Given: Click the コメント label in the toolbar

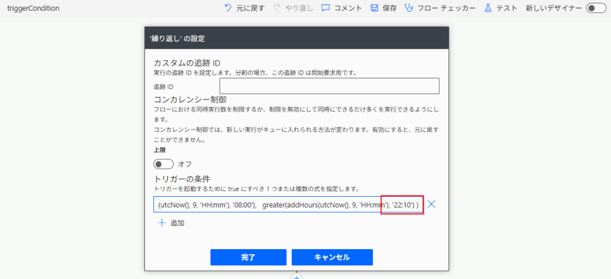Looking at the screenshot, I should [x=348, y=8].
